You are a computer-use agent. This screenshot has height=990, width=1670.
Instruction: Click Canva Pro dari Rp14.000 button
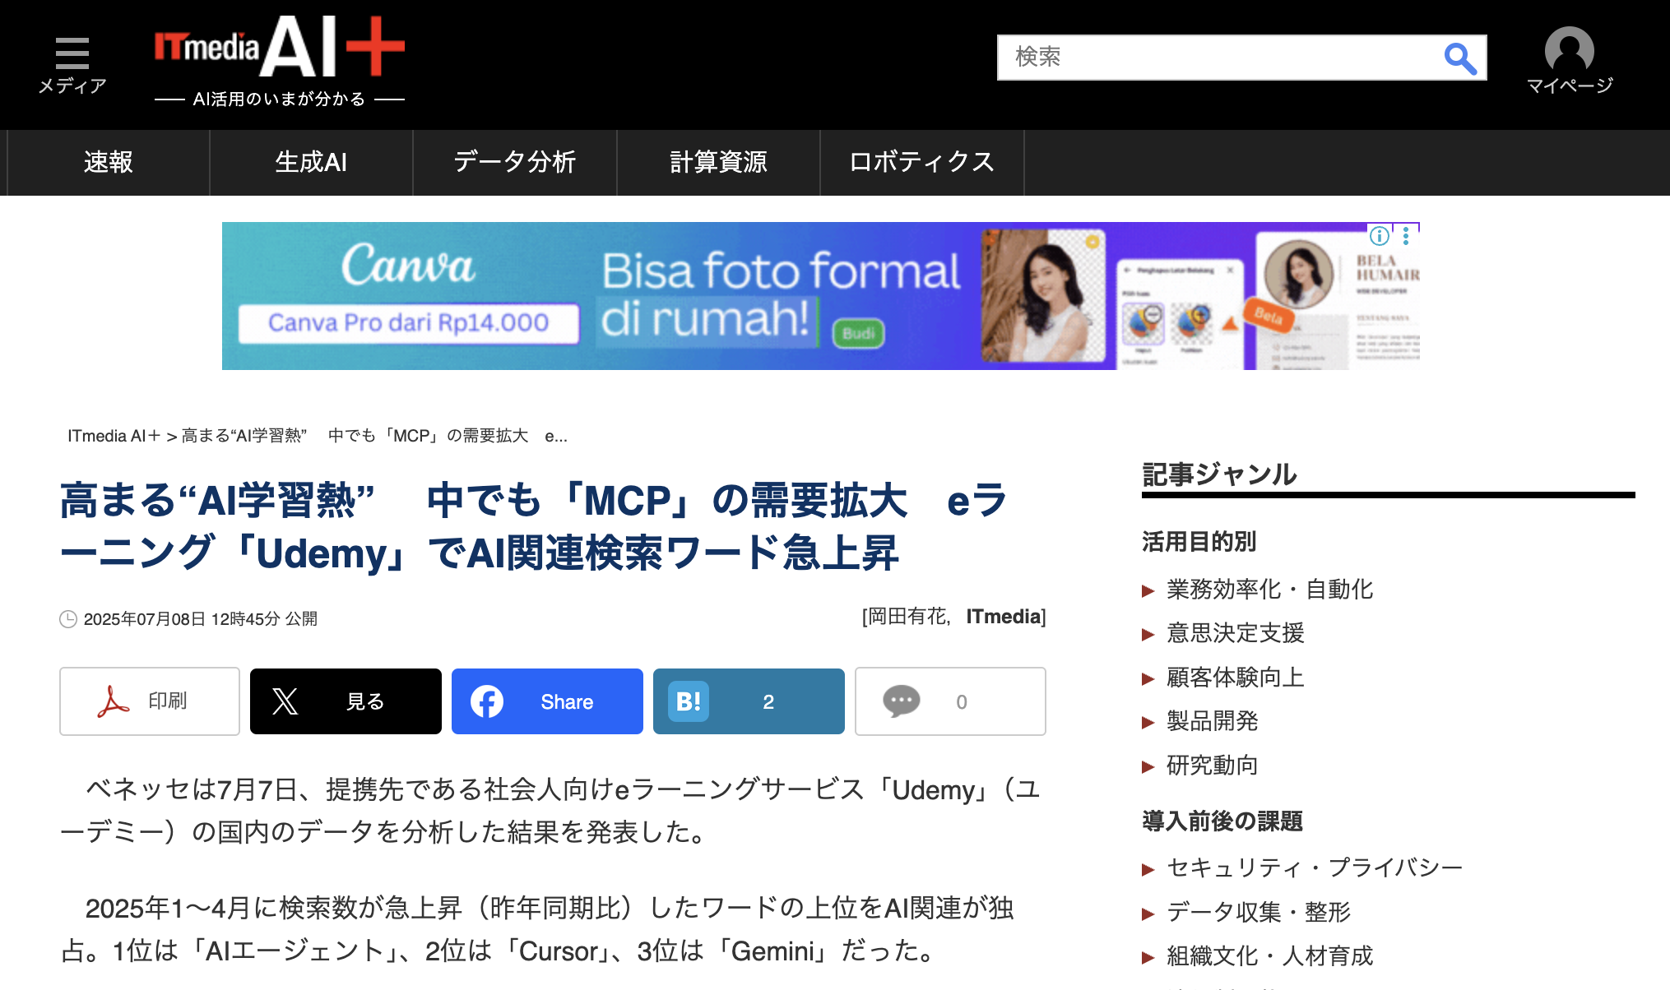(x=409, y=323)
